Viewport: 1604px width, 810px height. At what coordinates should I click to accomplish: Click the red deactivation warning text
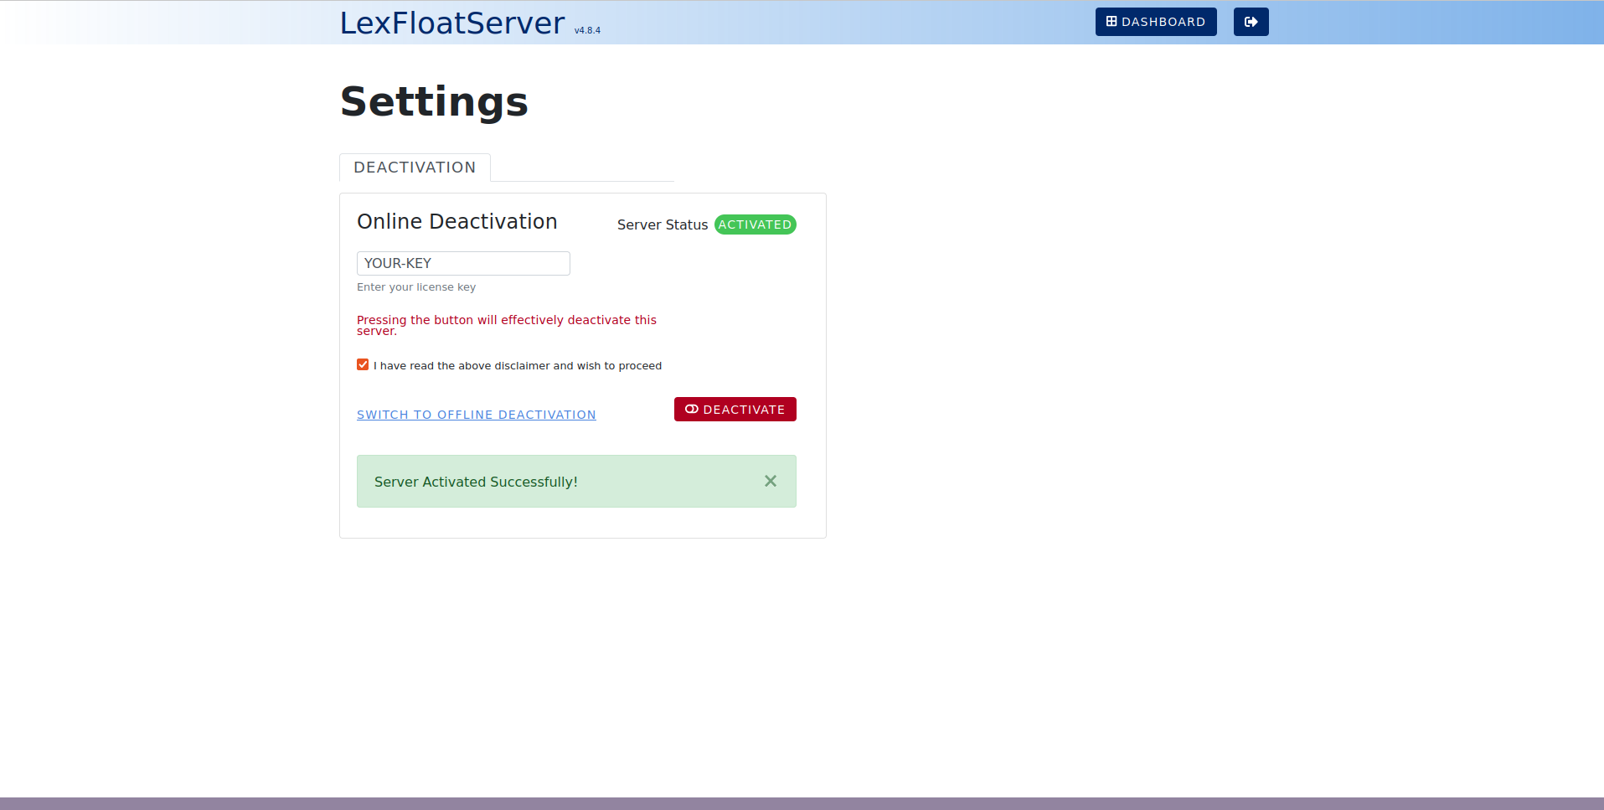tap(507, 325)
